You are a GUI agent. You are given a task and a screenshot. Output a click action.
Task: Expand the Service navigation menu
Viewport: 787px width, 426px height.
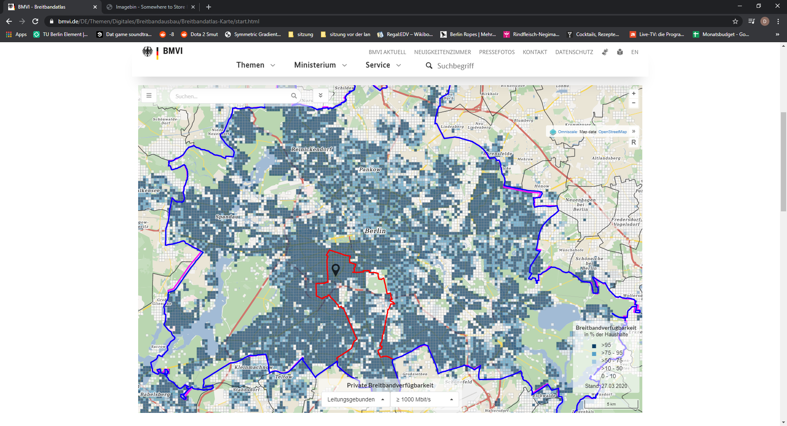pos(383,65)
